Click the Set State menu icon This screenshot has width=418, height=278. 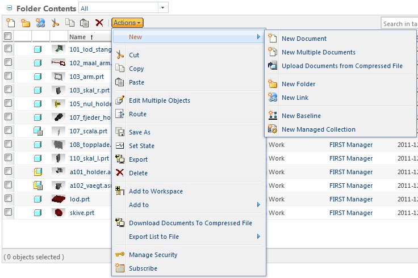pyautogui.click(x=120, y=146)
